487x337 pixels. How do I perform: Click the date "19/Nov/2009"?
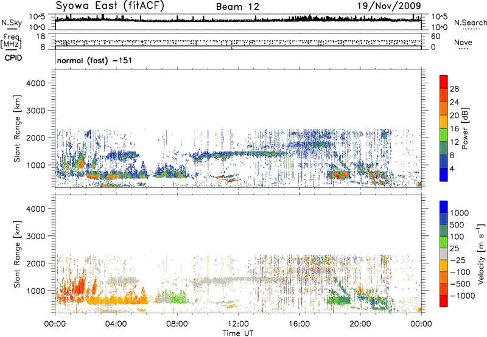(x=389, y=6)
